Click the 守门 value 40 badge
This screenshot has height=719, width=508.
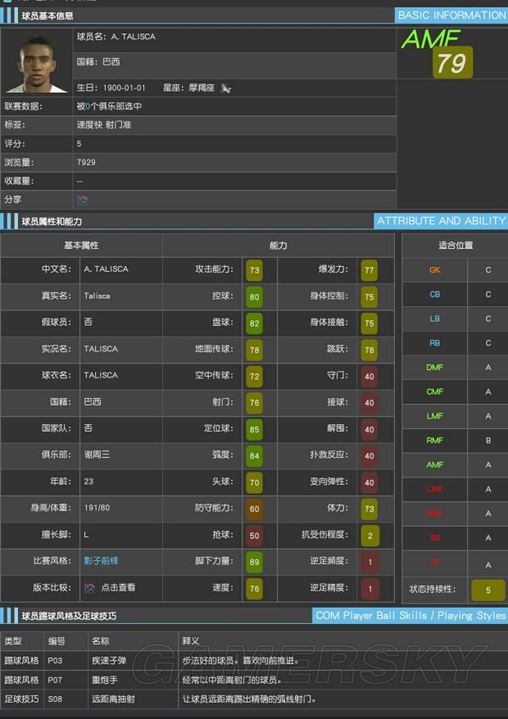(370, 376)
